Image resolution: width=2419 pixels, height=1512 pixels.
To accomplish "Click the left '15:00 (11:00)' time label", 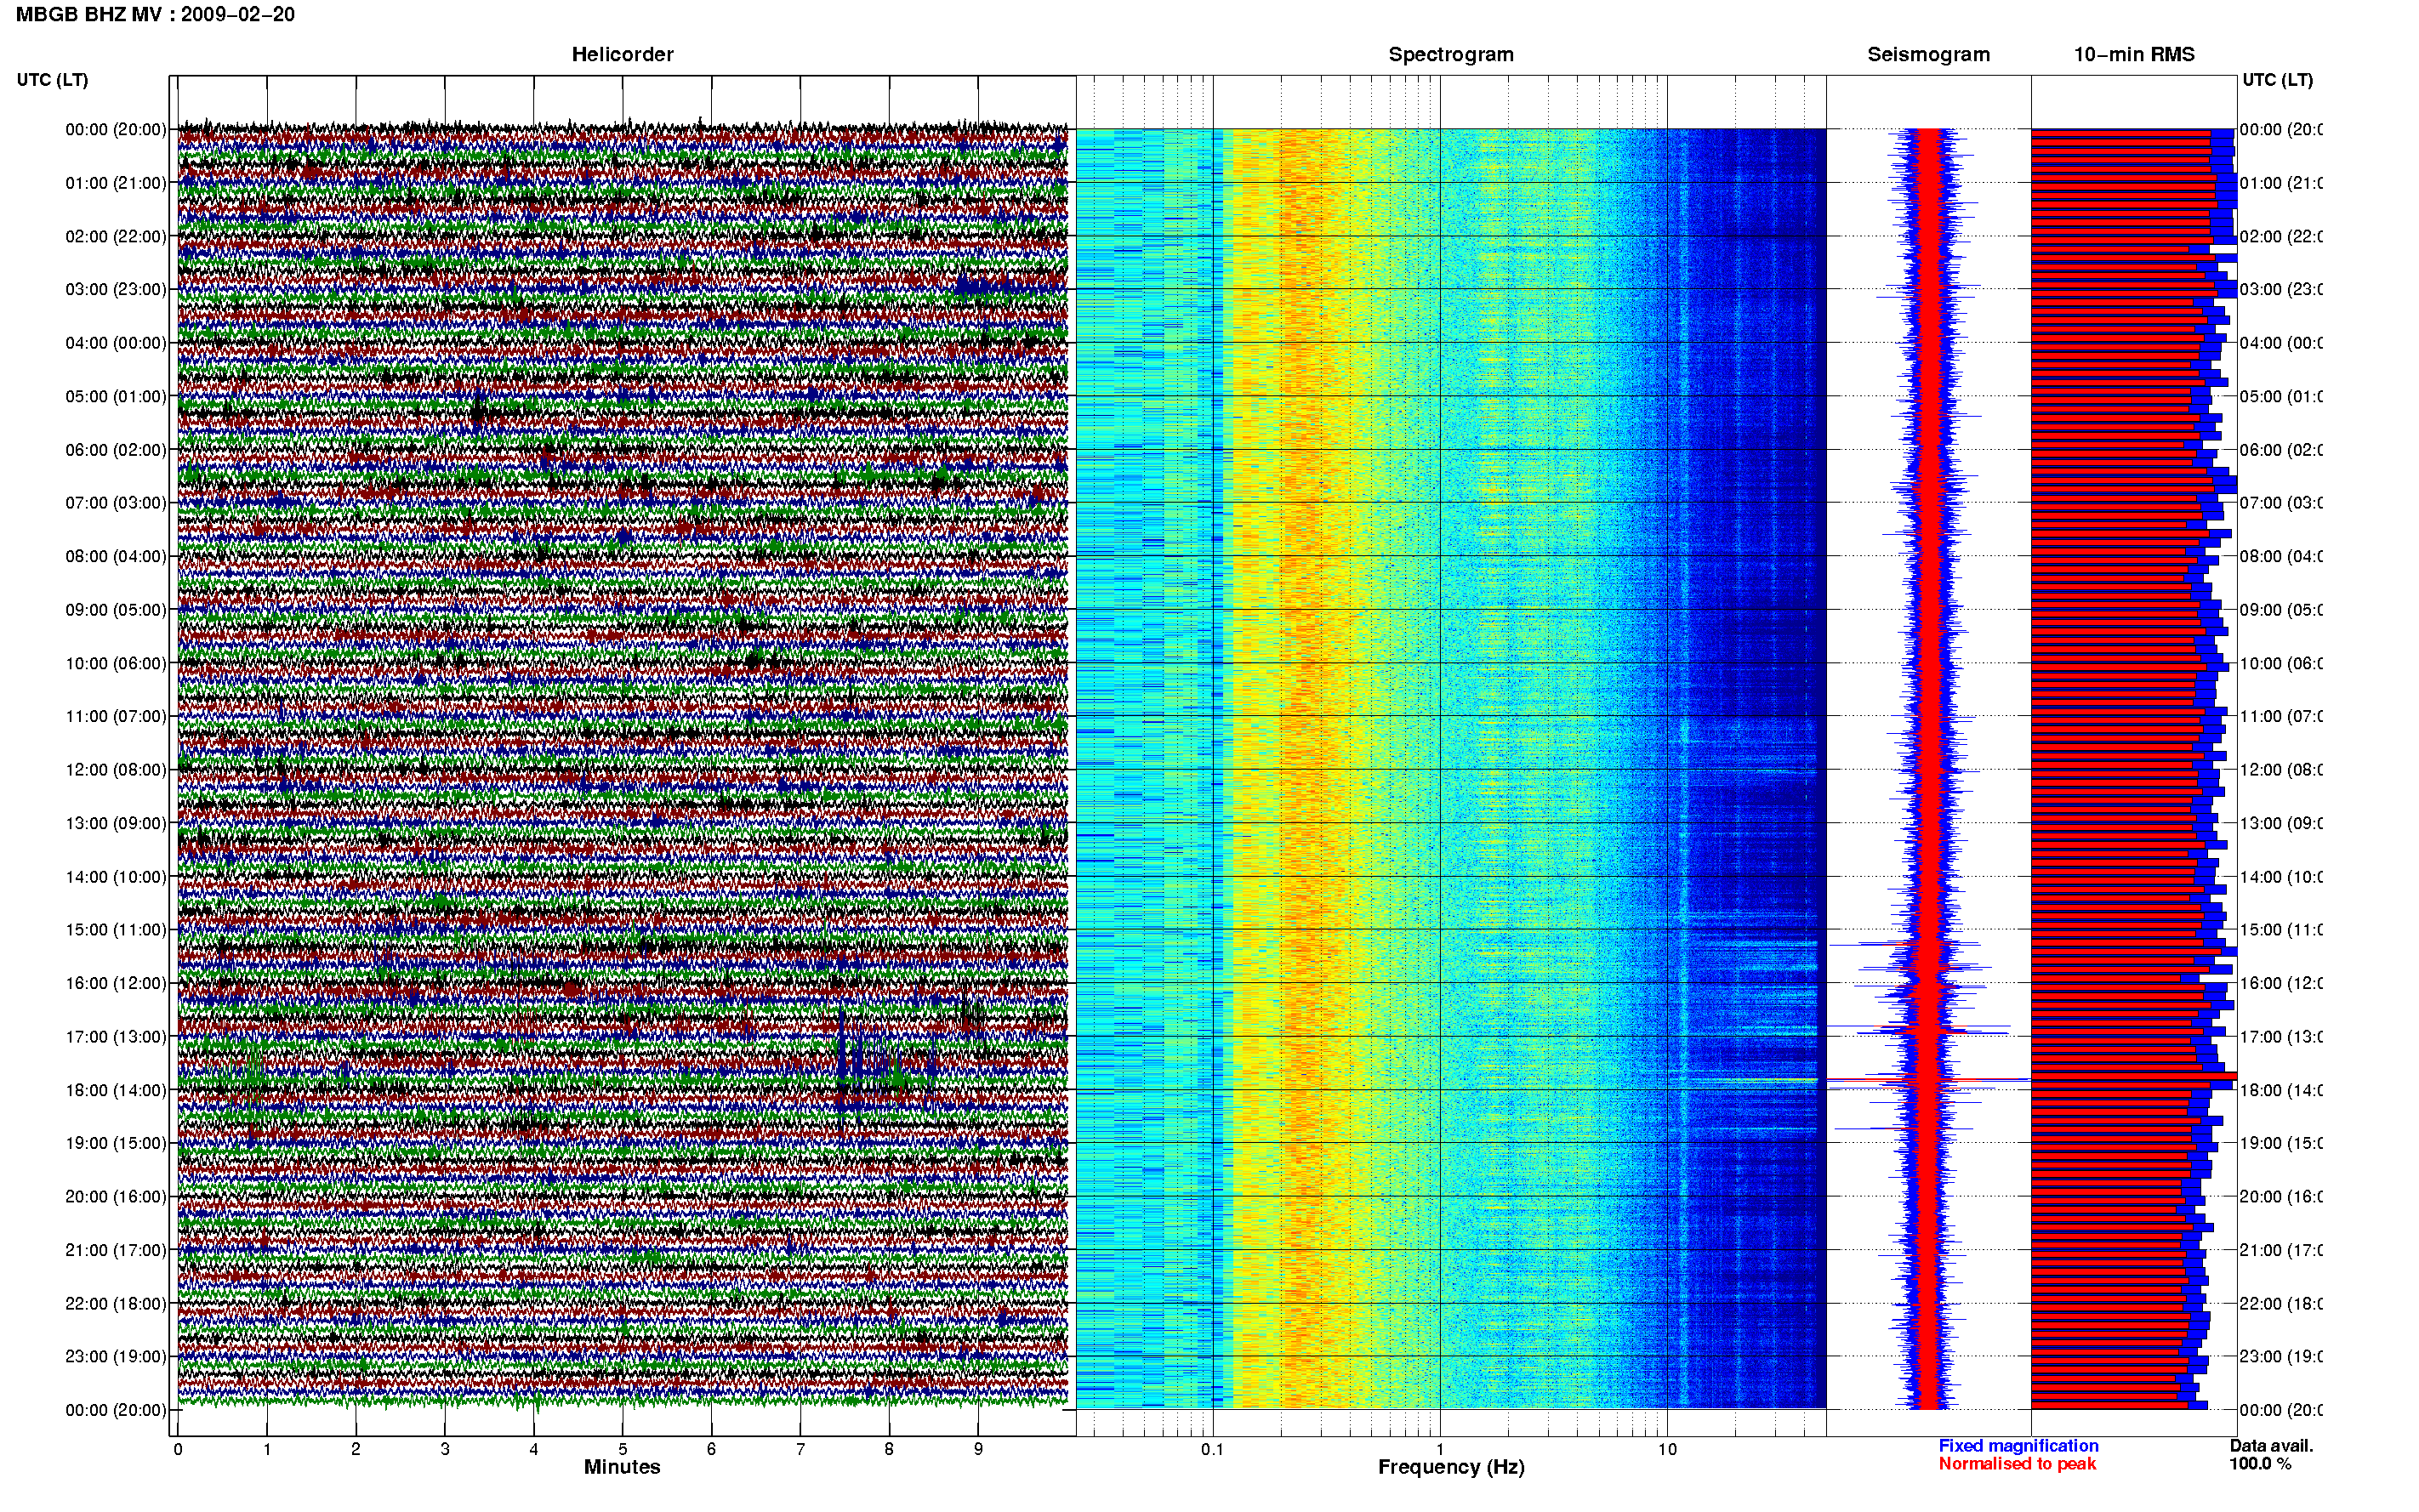I will [116, 929].
